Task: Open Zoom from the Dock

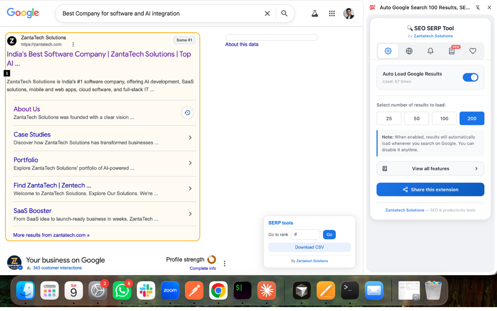Action: point(170,290)
